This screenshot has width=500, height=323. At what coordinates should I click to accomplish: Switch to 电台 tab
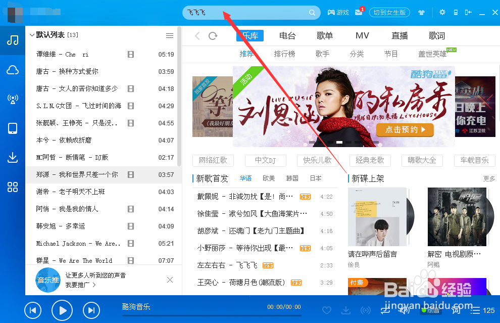(x=287, y=36)
